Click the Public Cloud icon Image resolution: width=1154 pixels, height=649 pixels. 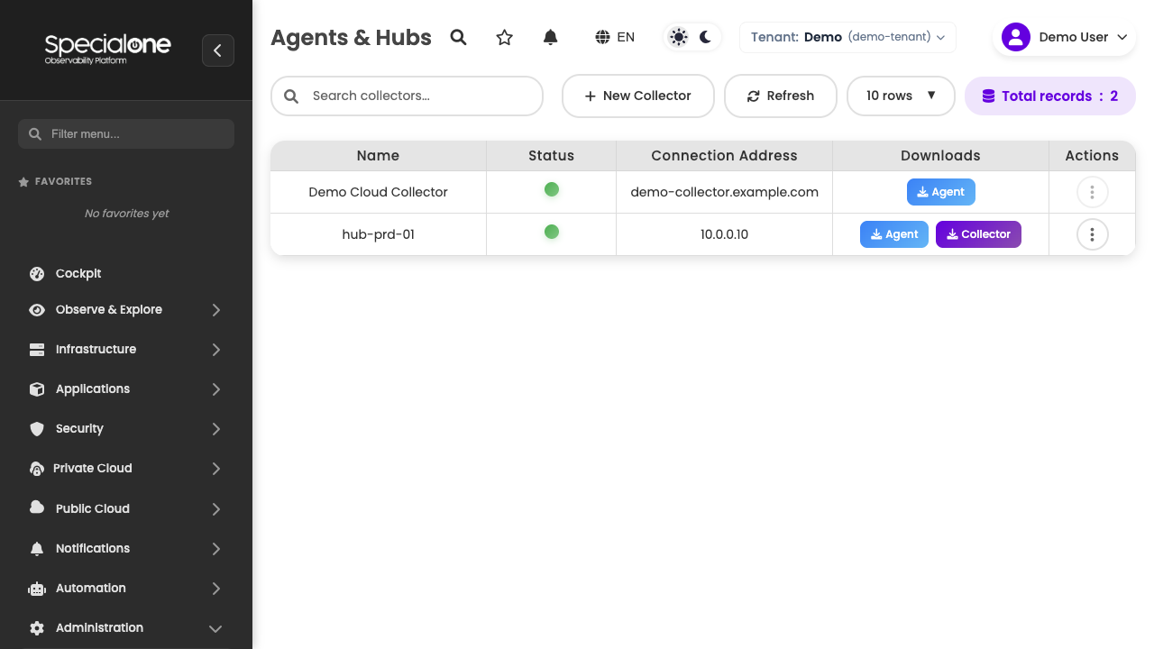tap(37, 507)
